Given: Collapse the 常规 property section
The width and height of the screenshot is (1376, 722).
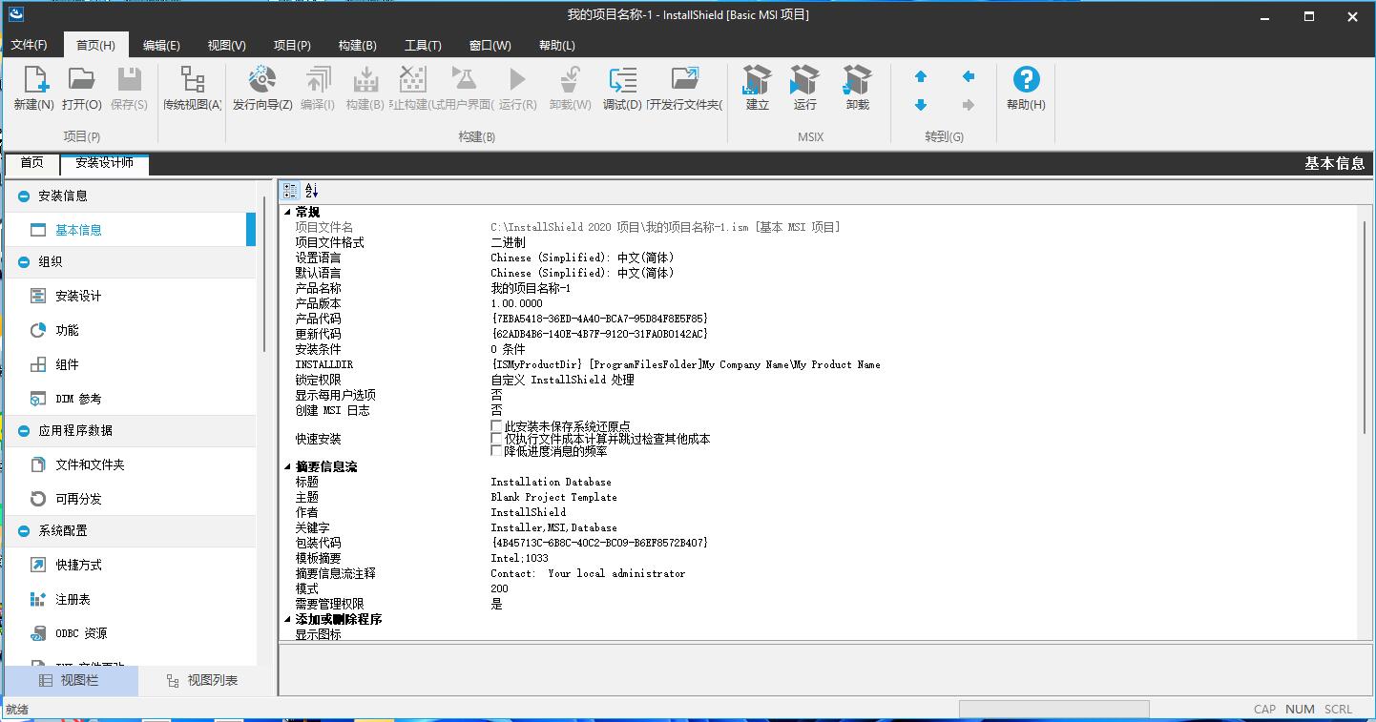Looking at the screenshot, I should (x=288, y=212).
